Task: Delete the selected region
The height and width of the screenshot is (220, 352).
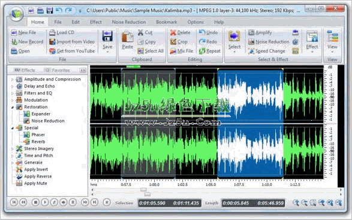Action: tap(180, 32)
